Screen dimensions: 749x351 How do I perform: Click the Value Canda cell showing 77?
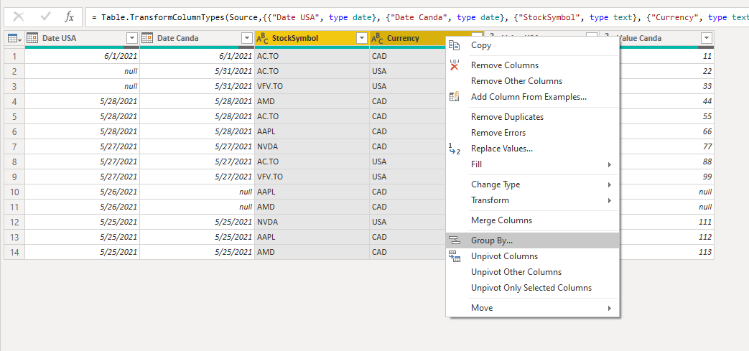[x=666, y=146]
